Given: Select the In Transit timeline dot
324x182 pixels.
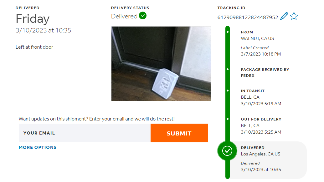Looking at the screenshot, I should click(x=228, y=91).
